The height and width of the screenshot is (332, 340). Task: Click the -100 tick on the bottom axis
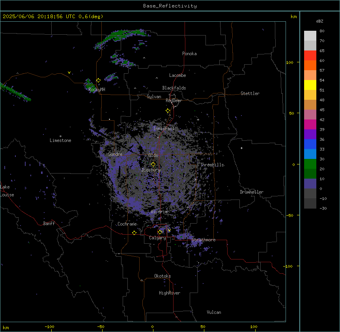click(x=49, y=326)
